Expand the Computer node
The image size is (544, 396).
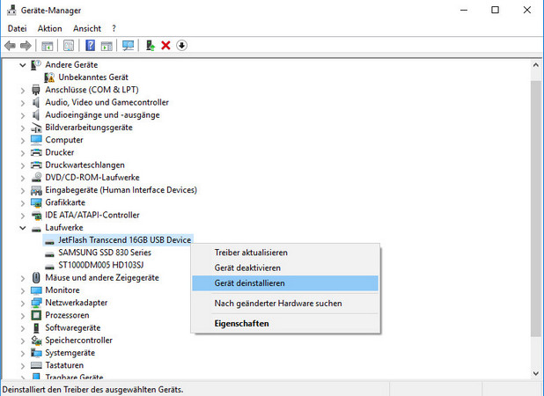23,141
